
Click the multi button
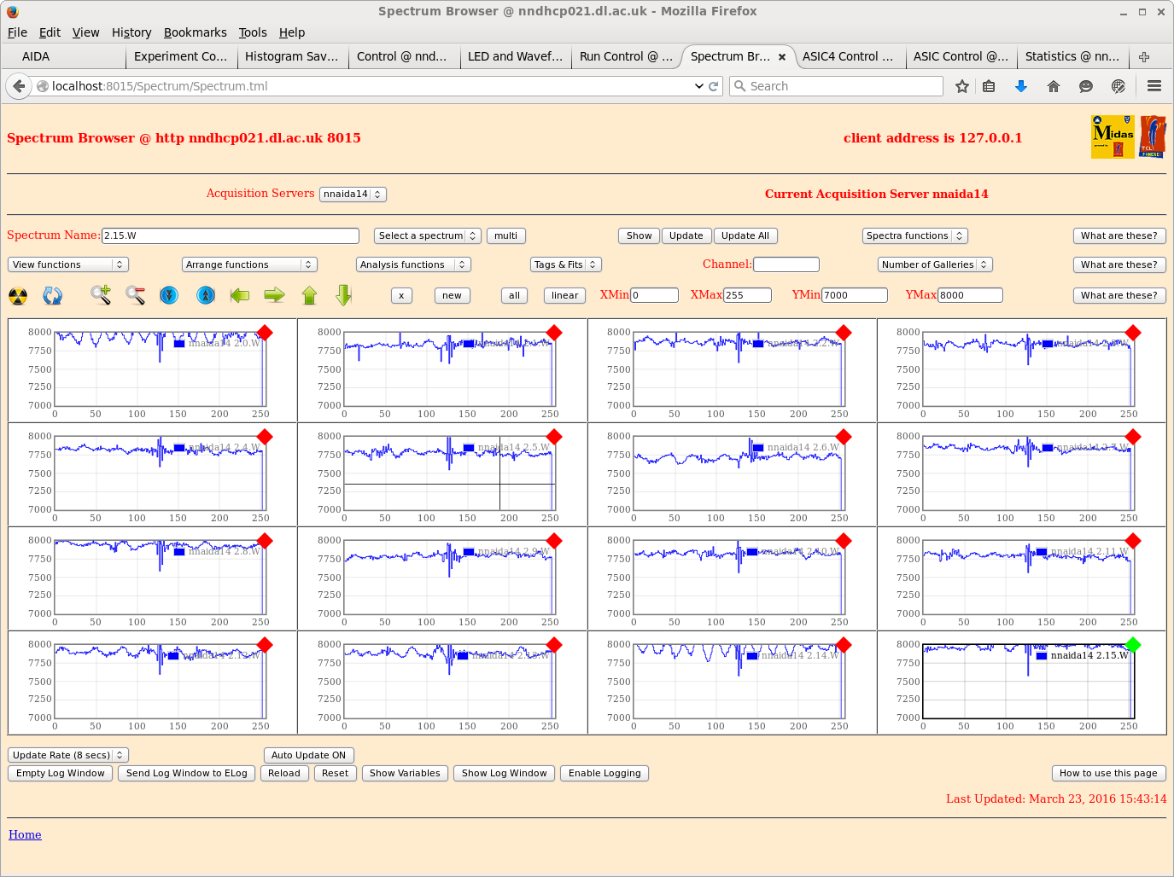point(505,236)
